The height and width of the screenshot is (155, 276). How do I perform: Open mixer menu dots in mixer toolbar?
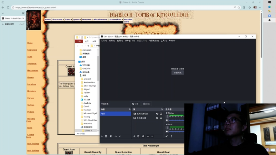pos(171,136)
